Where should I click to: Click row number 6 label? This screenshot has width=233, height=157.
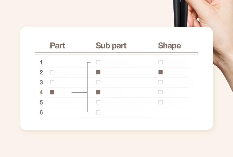[x=41, y=112]
